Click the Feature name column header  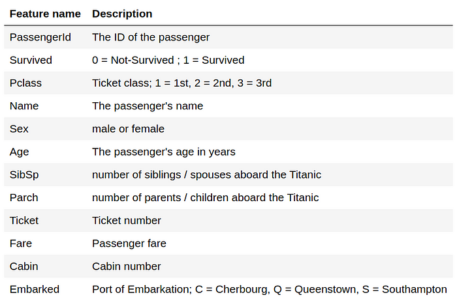45,14
